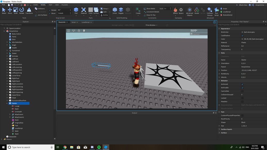The image size is (267, 150).
Task: Enable CustomPhysicalProperties checkbox
Action: coord(242,115)
